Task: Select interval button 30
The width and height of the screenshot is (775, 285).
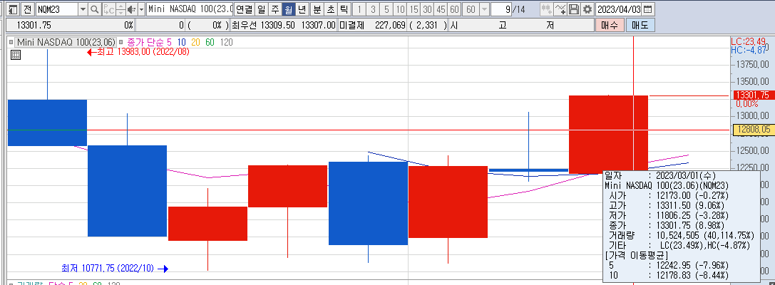Action: coord(427,9)
